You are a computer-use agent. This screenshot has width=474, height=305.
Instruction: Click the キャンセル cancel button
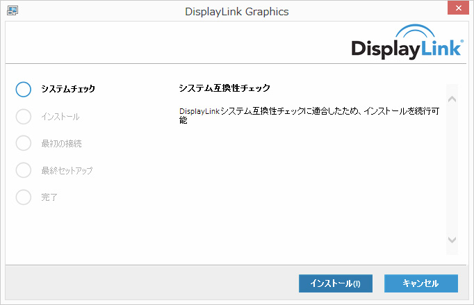tap(421, 283)
